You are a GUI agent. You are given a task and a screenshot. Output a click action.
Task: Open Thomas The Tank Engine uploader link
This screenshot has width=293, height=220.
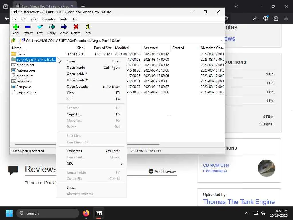coord(239,202)
